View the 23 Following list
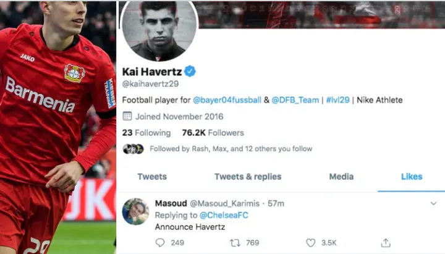 [x=146, y=133]
